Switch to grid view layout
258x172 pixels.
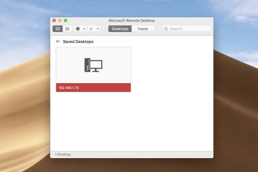coord(58,29)
